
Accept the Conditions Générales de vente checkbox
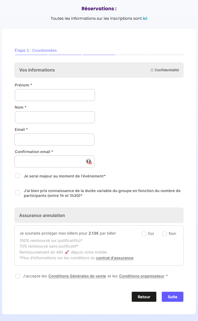tap(18, 276)
